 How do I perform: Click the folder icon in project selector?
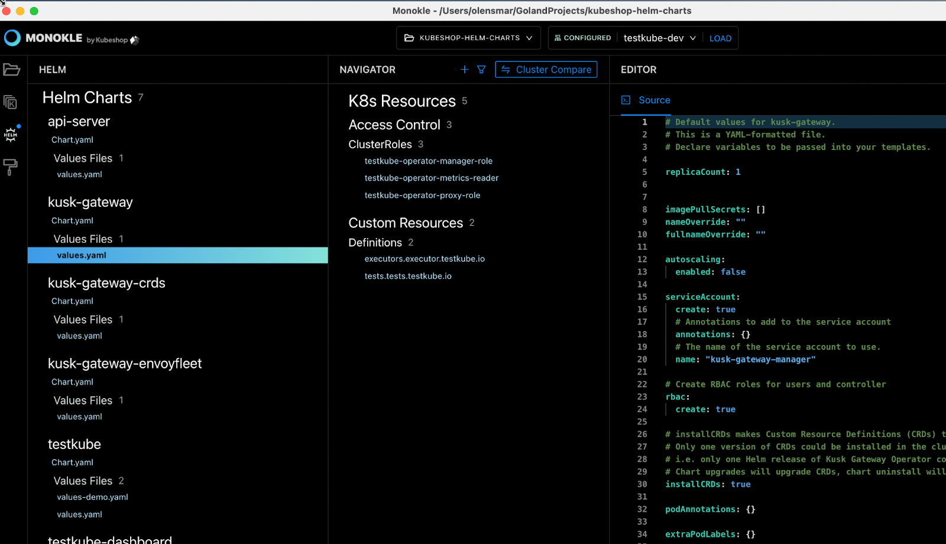[409, 38]
